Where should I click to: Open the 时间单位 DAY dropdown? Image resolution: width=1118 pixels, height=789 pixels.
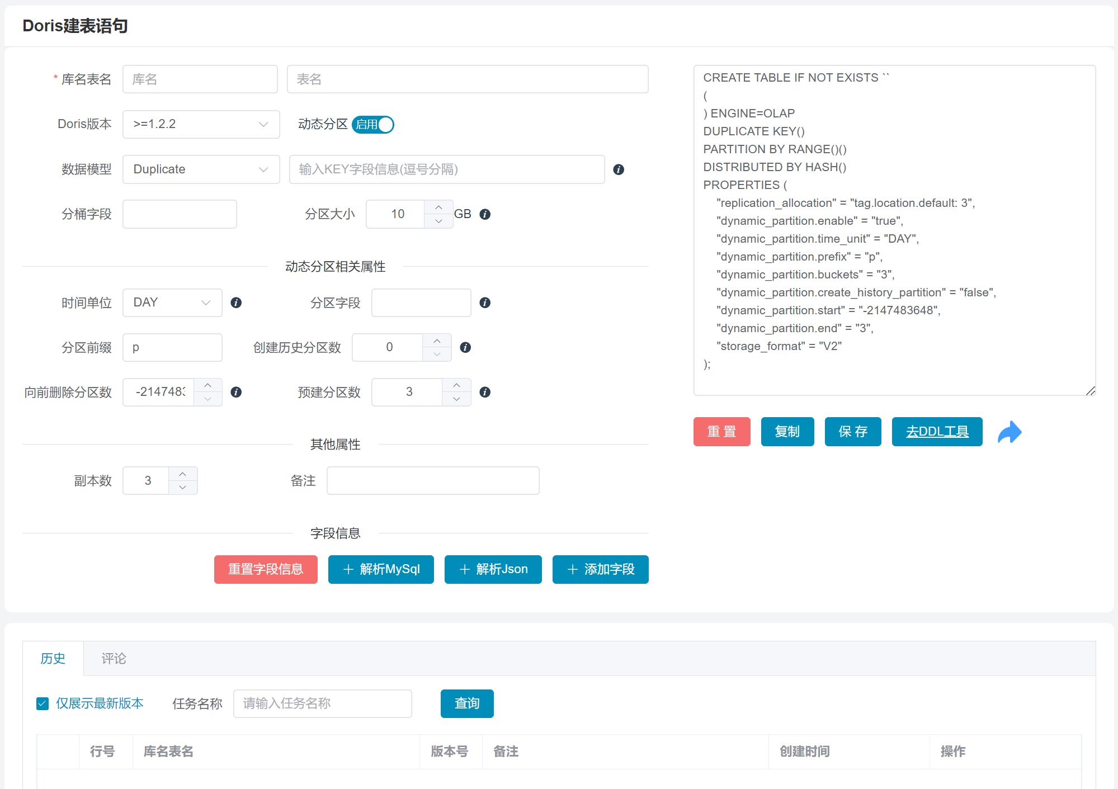[172, 303]
